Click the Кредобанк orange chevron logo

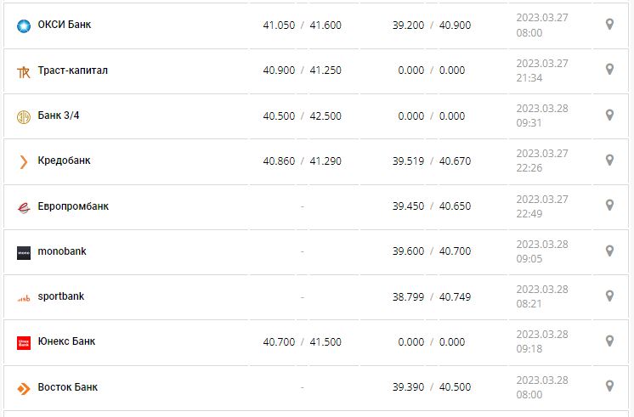point(24,161)
